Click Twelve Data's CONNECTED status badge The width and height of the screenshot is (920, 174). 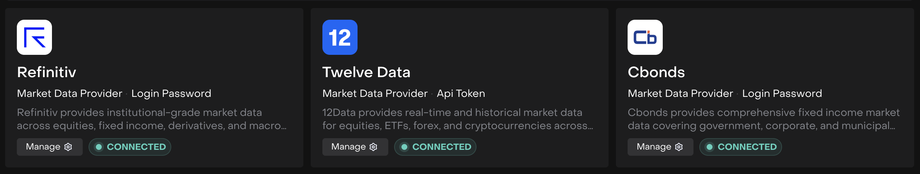(x=435, y=147)
